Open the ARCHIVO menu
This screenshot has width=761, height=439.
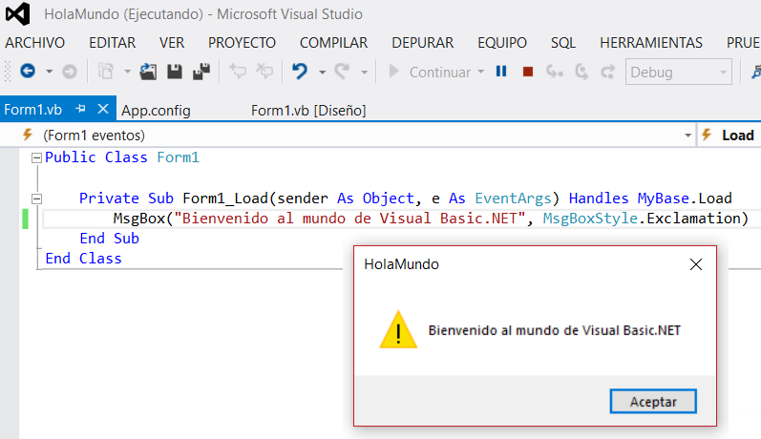coord(35,43)
